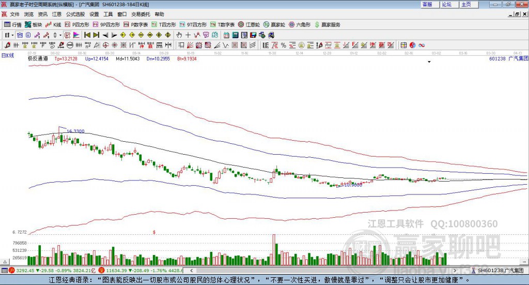Open the 资讯 menu

click(42, 14)
